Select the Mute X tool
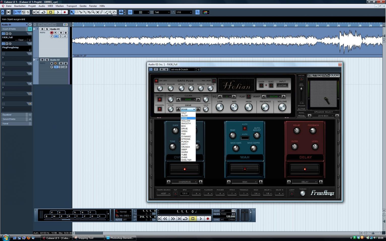This screenshot has height=241, width=386. point(98,12)
